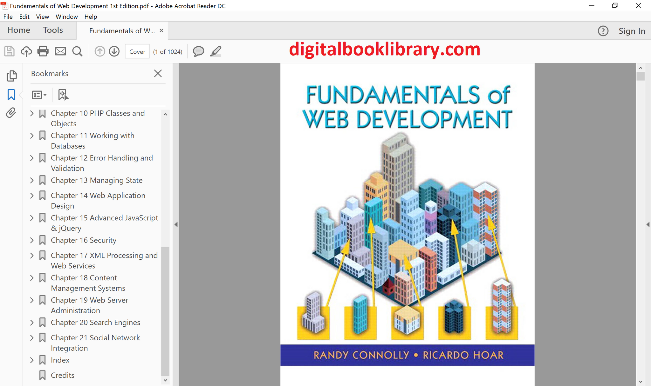Go to next page arrow
Screen dimensions: 651x386
click(114, 51)
